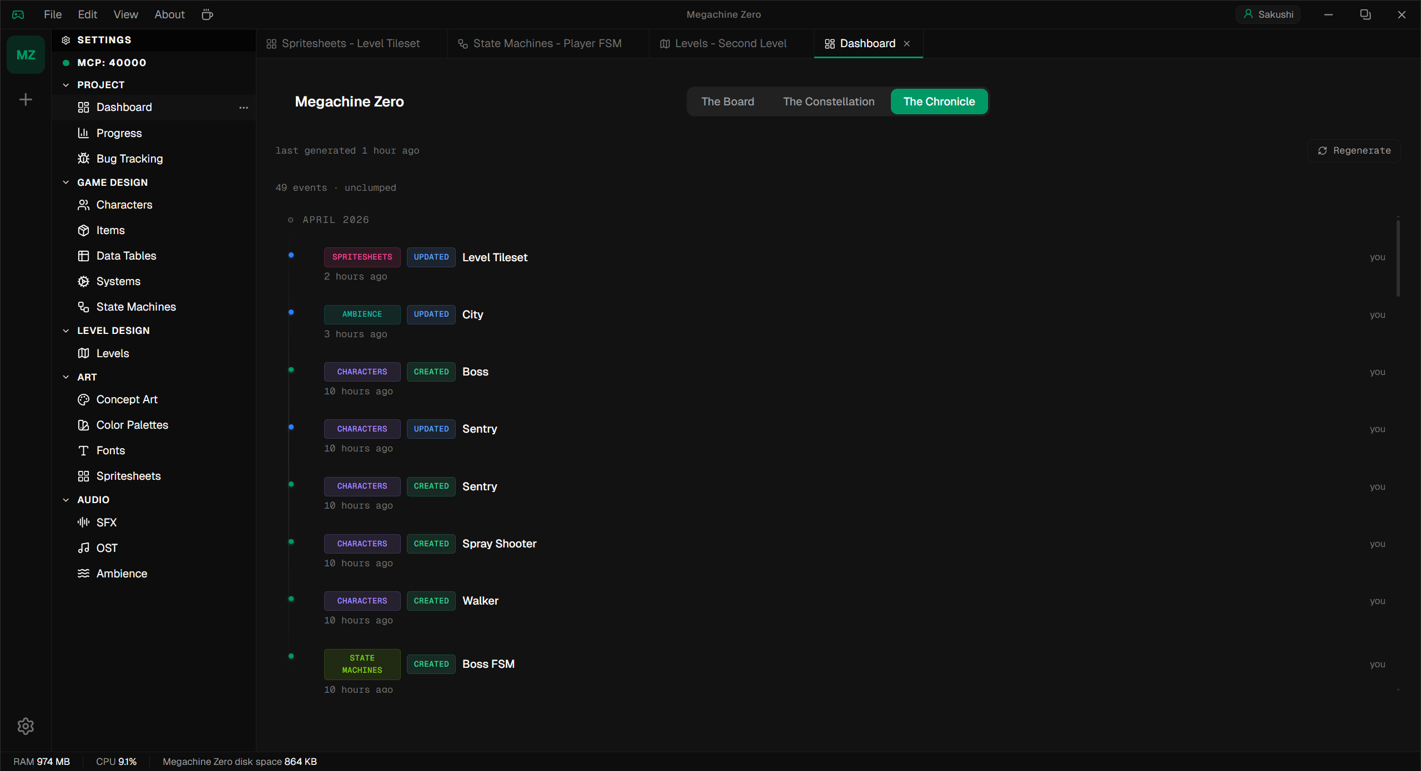
Task: Open Color Palettes section
Action: coord(153,425)
